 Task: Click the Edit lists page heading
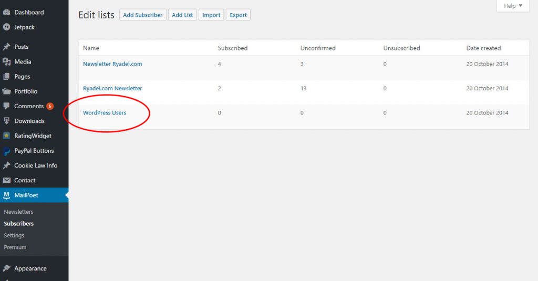point(97,15)
